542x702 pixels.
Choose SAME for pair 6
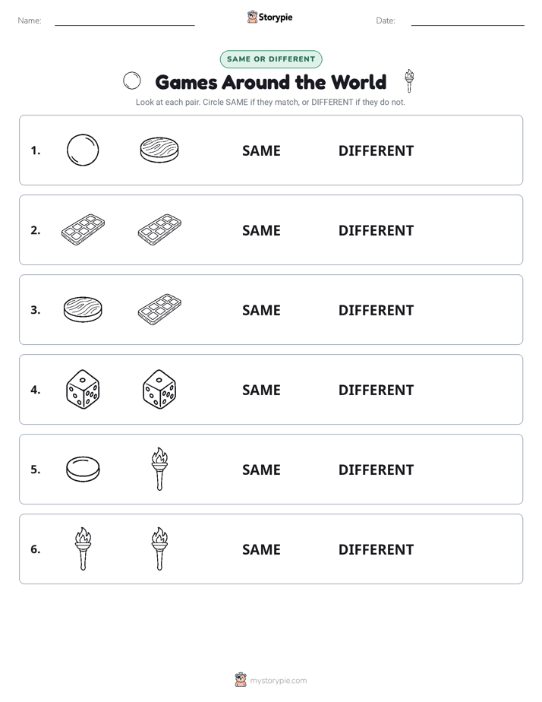click(261, 549)
